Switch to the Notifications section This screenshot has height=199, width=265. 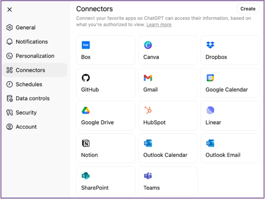click(31, 42)
